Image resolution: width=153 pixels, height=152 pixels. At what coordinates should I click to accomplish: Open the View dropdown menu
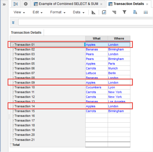(x=19, y=12)
